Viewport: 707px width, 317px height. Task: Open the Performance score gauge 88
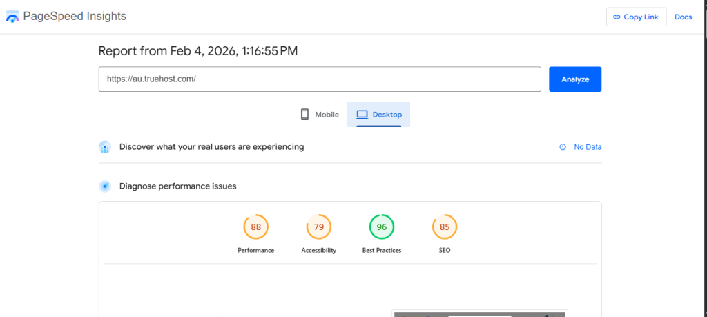click(255, 227)
